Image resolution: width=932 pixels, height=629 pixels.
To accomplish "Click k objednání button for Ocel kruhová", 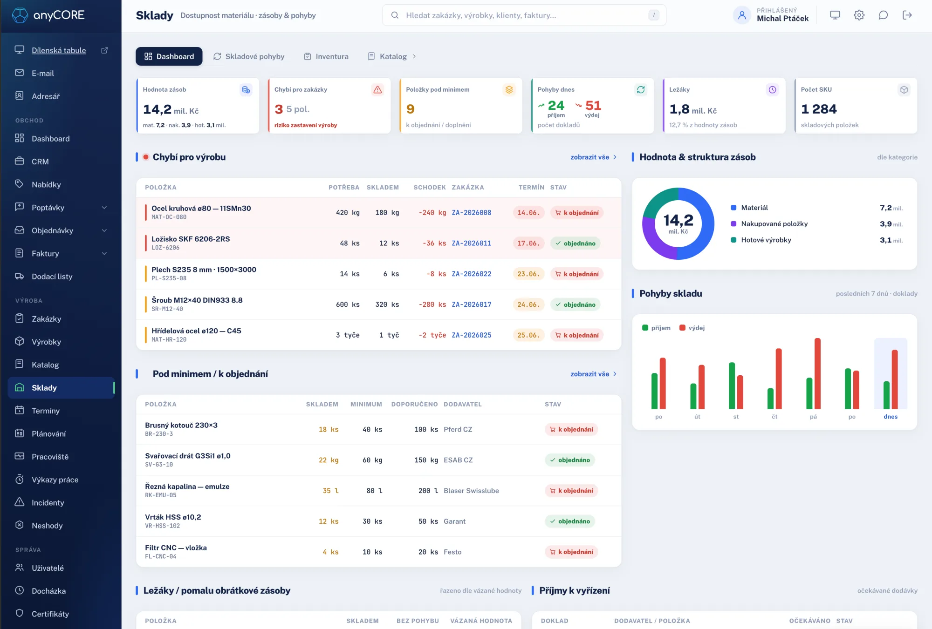I will [577, 213].
